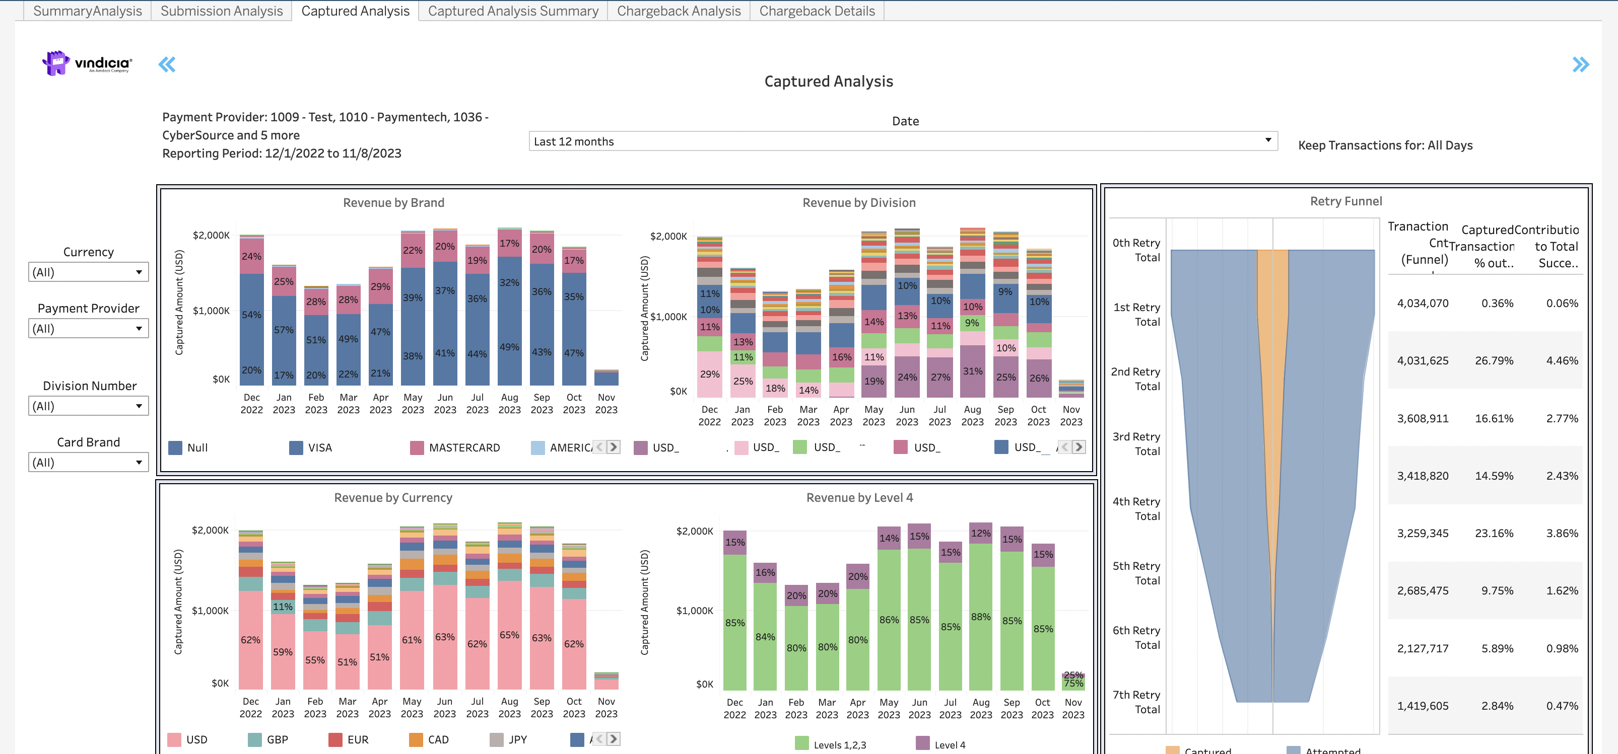Click the Levels 1,2,3 legend swatch
The image size is (1618, 754).
coord(801,743)
